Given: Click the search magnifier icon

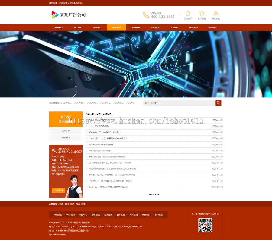Looking at the screenshot, I should pos(219,103).
